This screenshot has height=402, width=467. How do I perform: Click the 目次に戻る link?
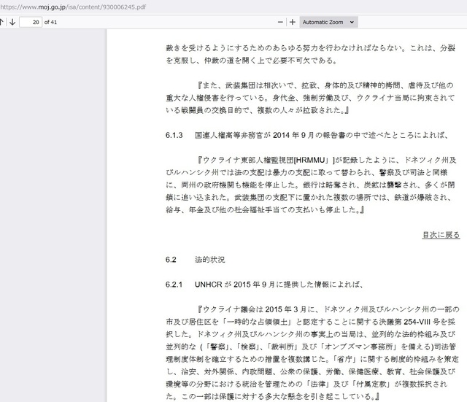(441, 235)
